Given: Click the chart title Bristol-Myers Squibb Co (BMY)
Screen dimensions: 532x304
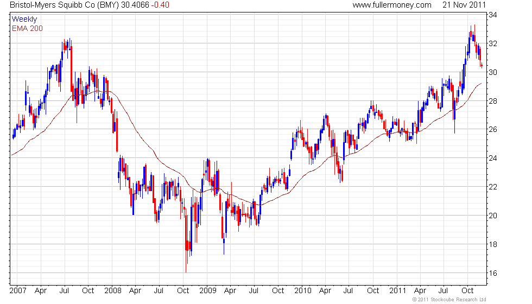Looking at the screenshot, I should click(65, 5).
